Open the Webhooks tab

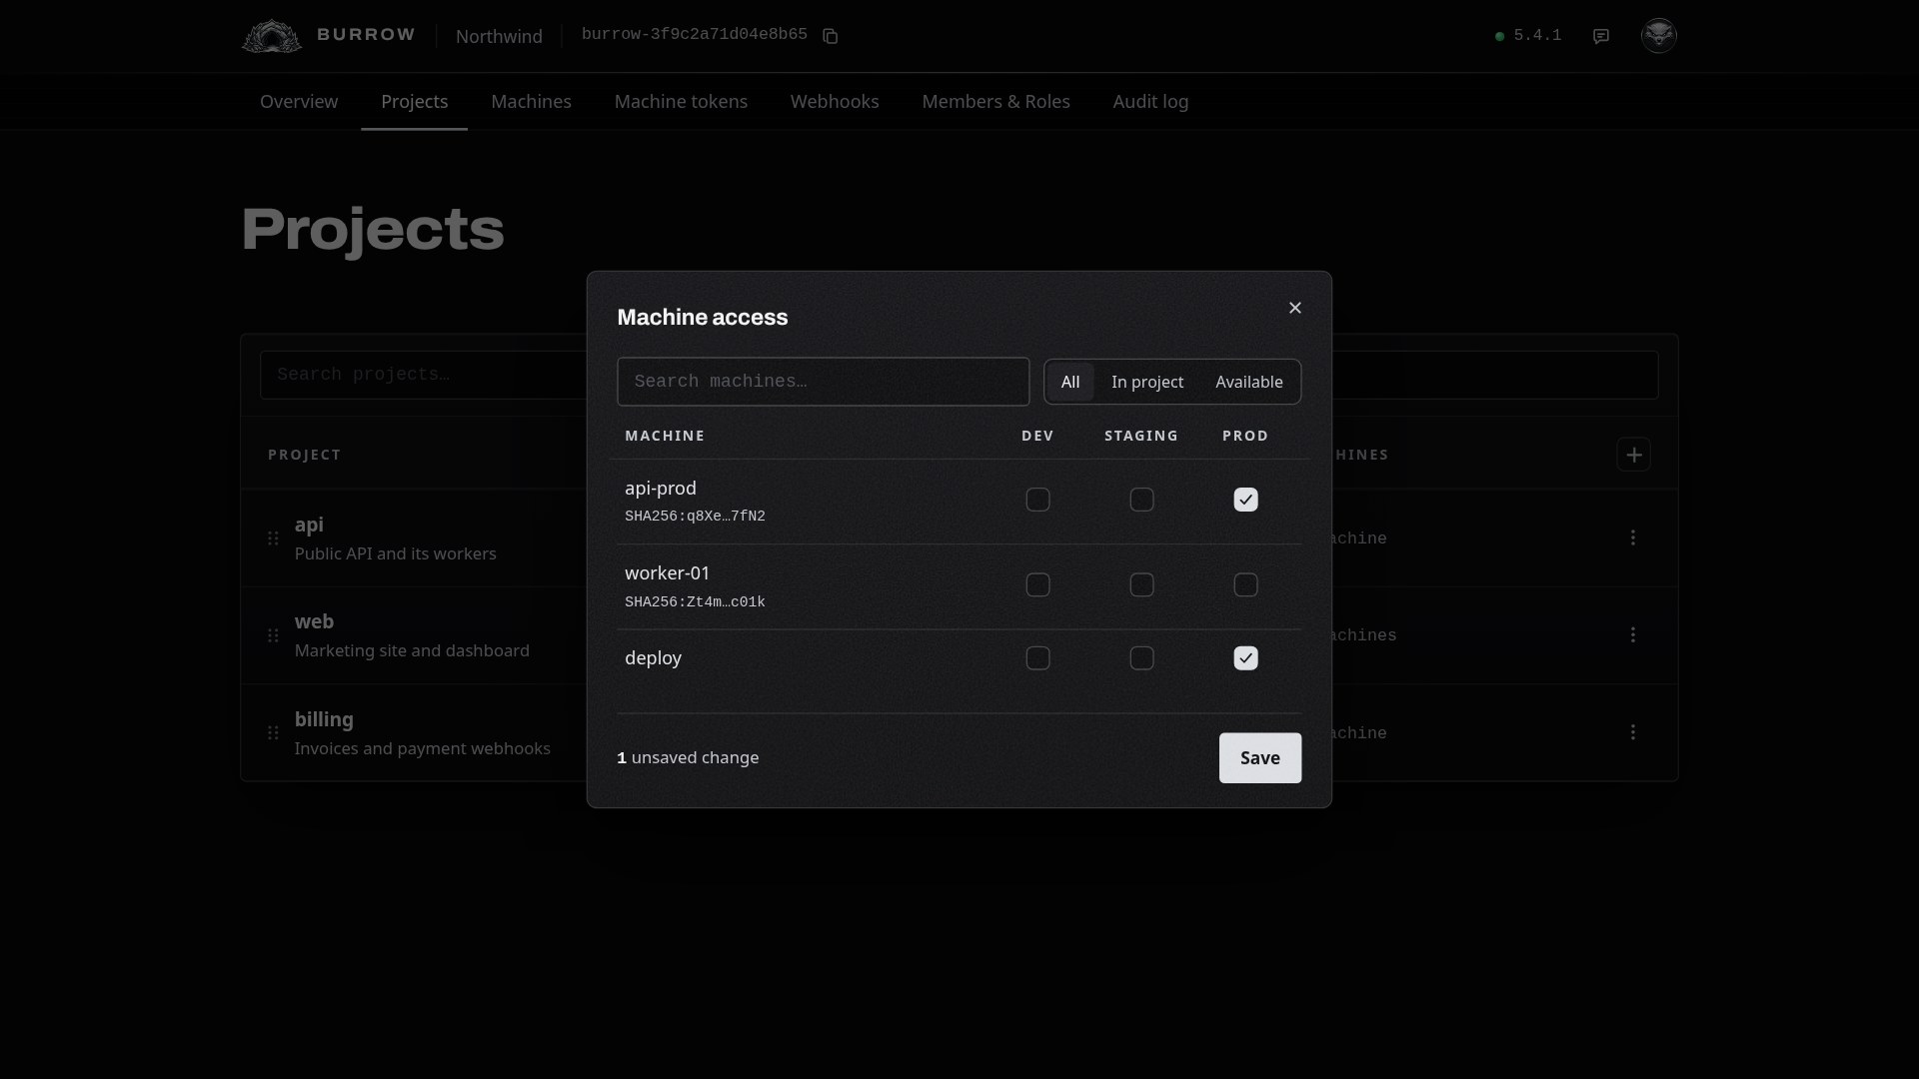835,102
